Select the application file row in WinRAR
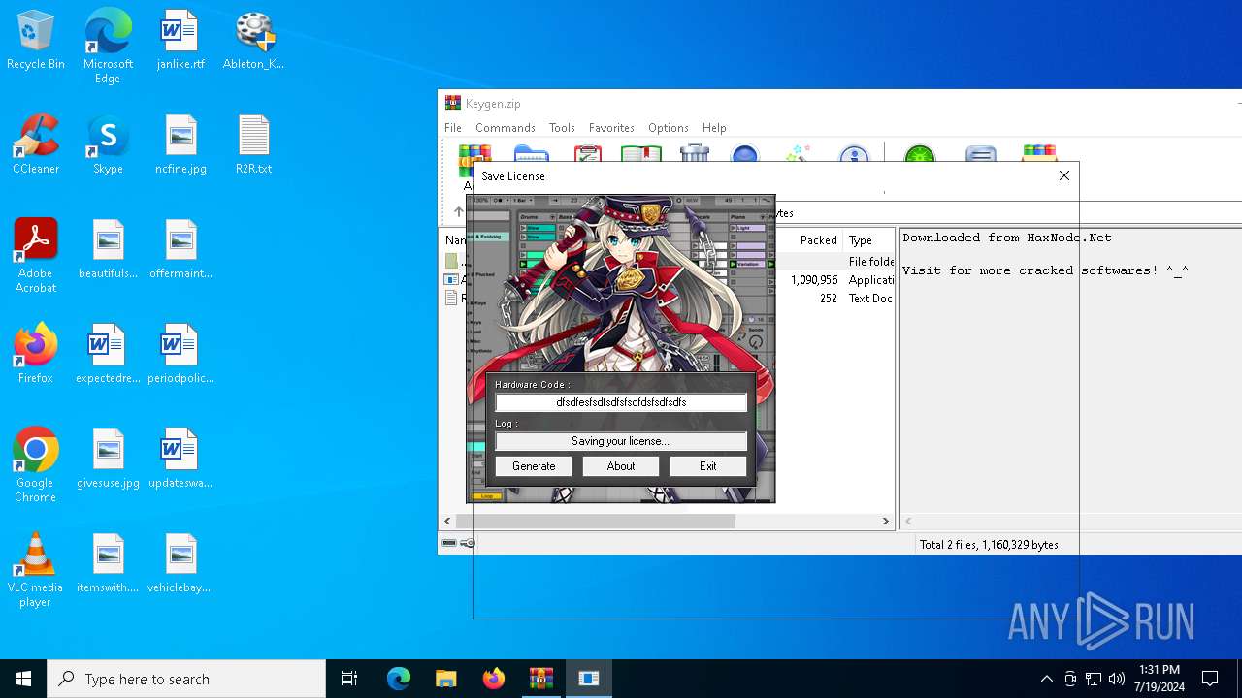1242x698 pixels. (x=669, y=280)
